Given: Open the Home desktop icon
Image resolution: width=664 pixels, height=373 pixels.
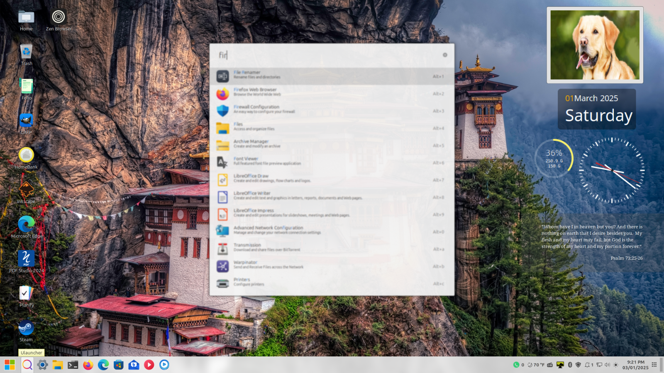Looking at the screenshot, I should click(x=26, y=21).
